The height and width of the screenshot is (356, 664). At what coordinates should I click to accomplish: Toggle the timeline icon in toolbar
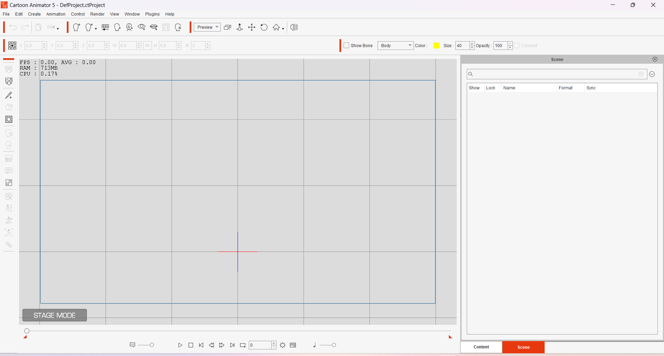(294, 27)
